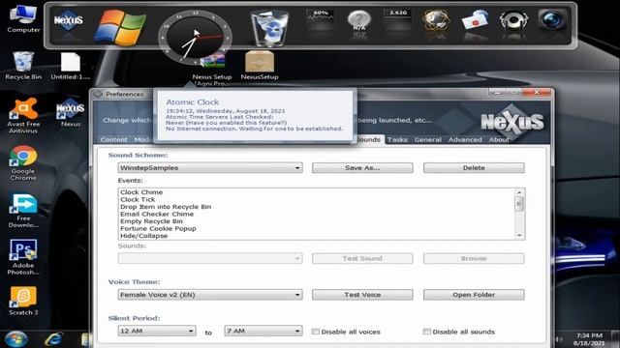Switch to the Advanced tab

pyautogui.click(x=465, y=139)
